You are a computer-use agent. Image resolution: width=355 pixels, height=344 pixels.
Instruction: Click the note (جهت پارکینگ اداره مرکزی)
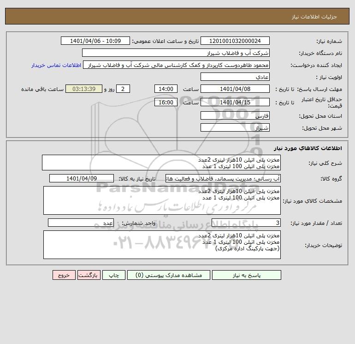(x=248, y=249)
